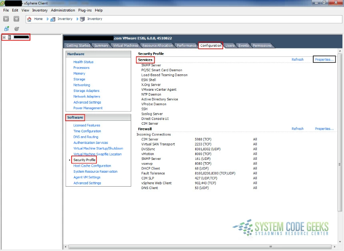Click the NTP Daemon service entry
The image size is (344, 251).
coord(151,94)
